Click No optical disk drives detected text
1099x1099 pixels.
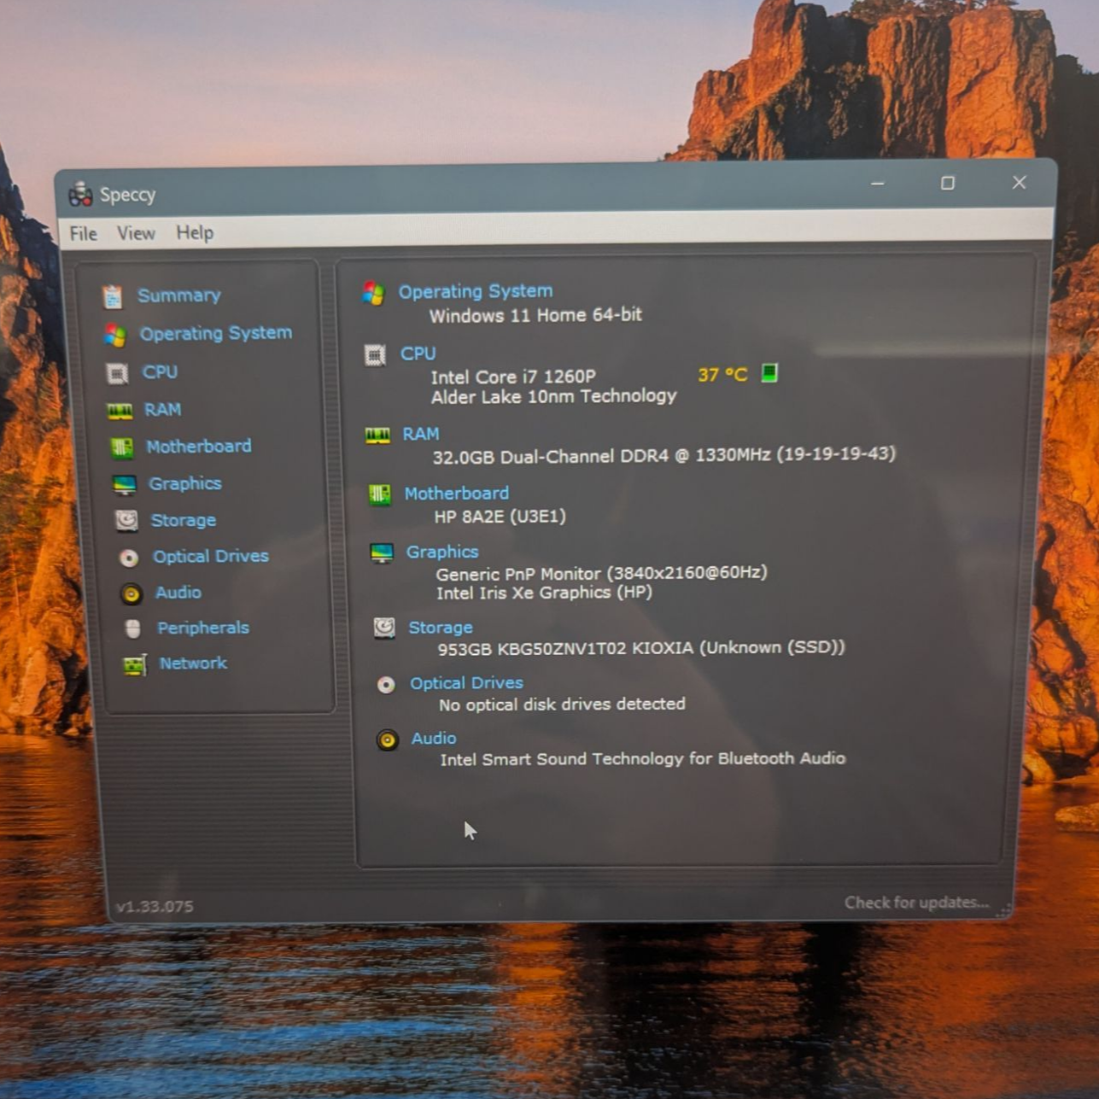click(x=562, y=704)
